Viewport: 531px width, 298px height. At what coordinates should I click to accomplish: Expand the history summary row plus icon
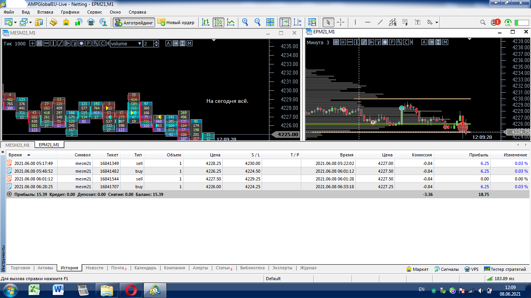click(9, 194)
